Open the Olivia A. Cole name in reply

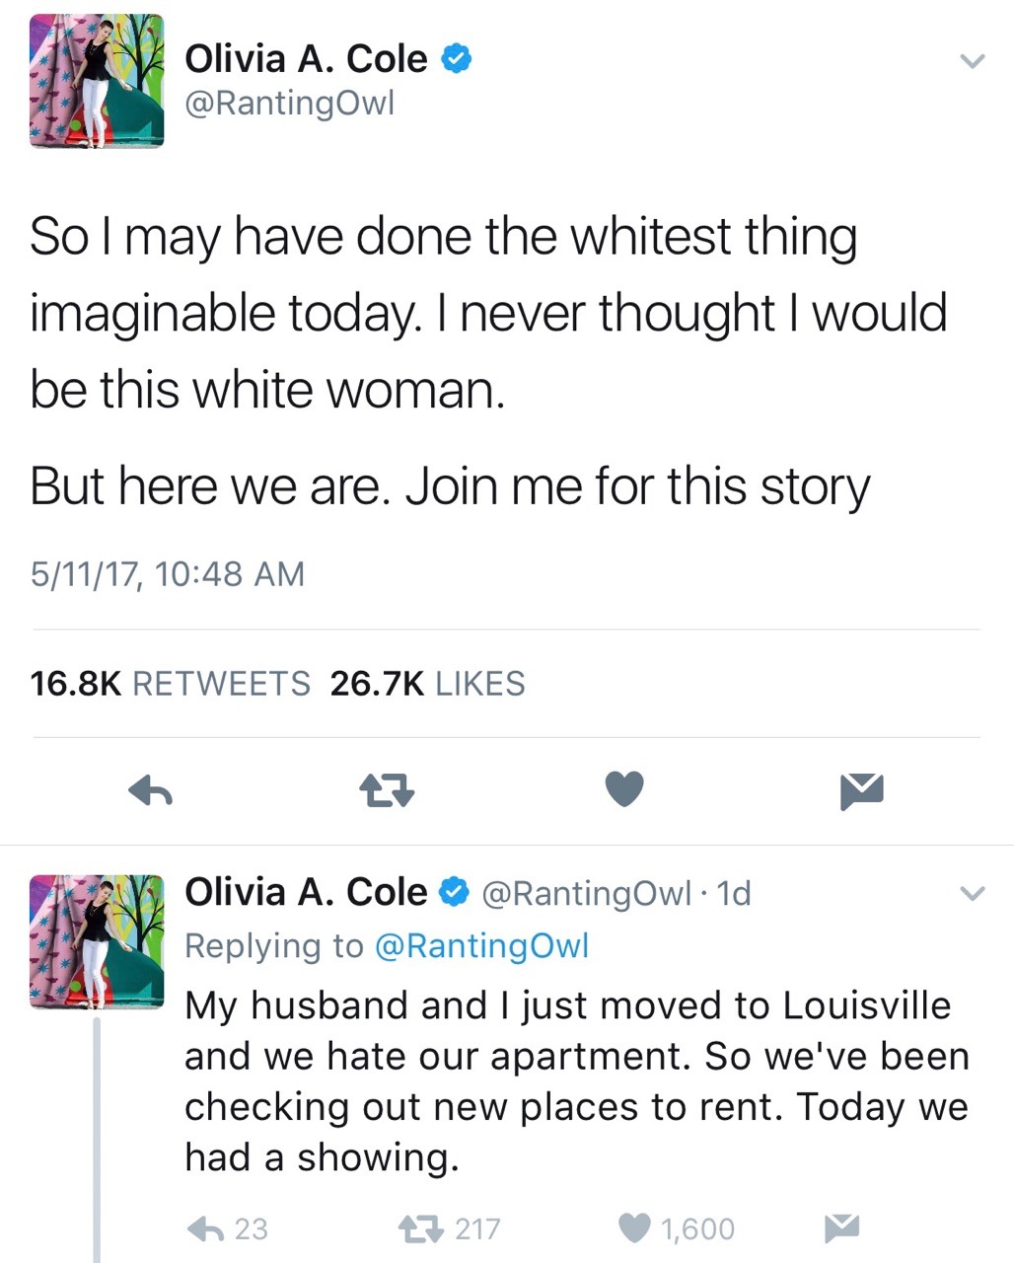tap(306, 892)
